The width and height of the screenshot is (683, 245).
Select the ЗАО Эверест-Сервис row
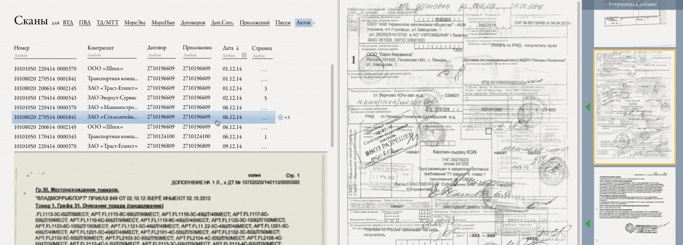pyautogui.click(x=112, y=98)
